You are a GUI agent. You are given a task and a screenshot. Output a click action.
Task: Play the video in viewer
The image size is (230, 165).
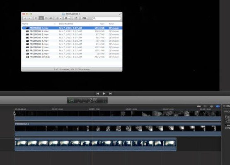coord(104,94)
